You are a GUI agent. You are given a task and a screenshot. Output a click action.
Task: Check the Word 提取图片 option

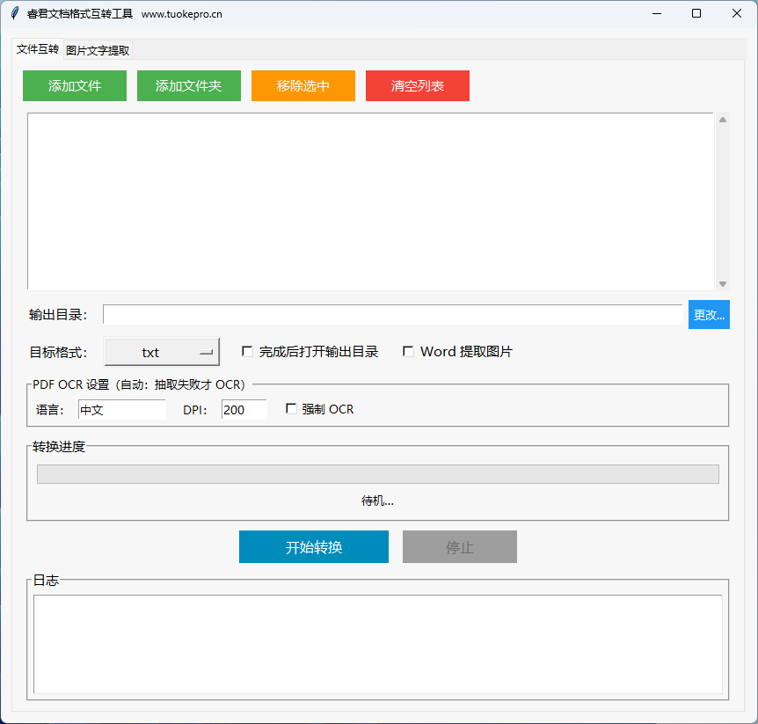tap(408, 351)
